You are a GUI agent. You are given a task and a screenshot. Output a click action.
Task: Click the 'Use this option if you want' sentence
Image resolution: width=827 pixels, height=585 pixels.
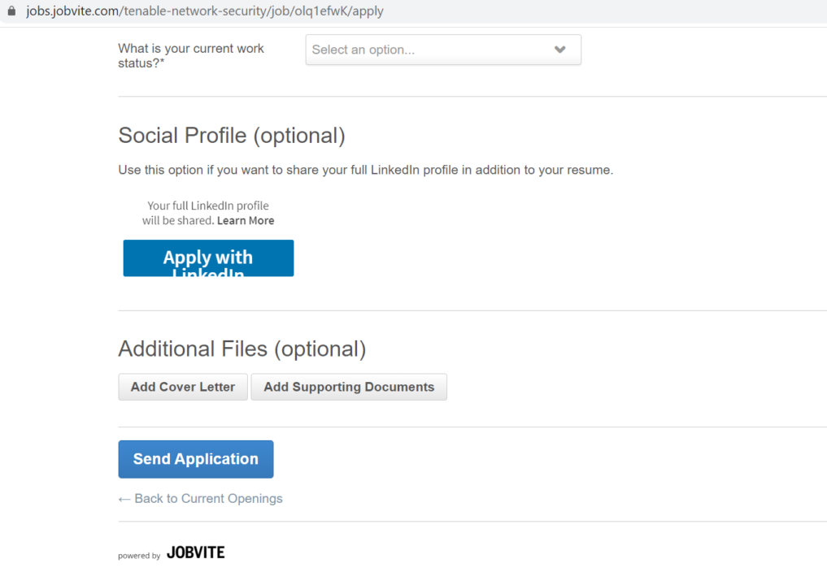(x=365, y=171)
